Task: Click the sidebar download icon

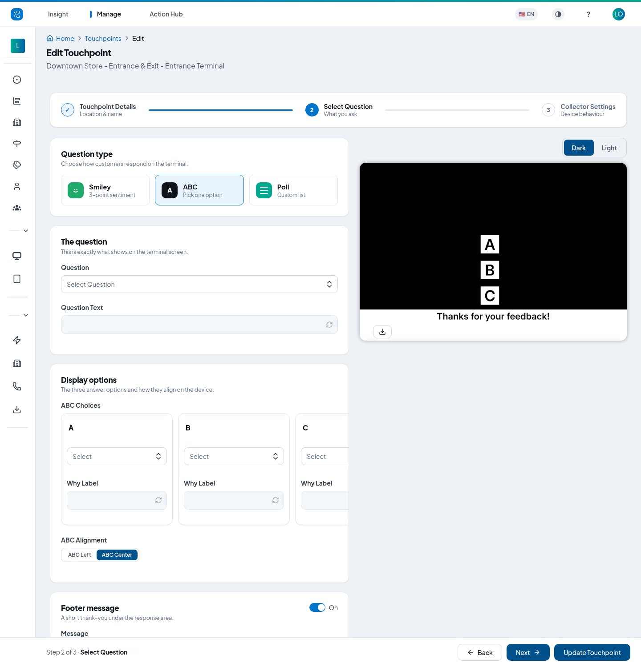Action: coord(17,410)
